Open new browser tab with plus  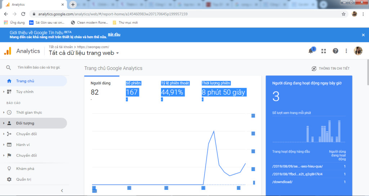pos(73,4)
